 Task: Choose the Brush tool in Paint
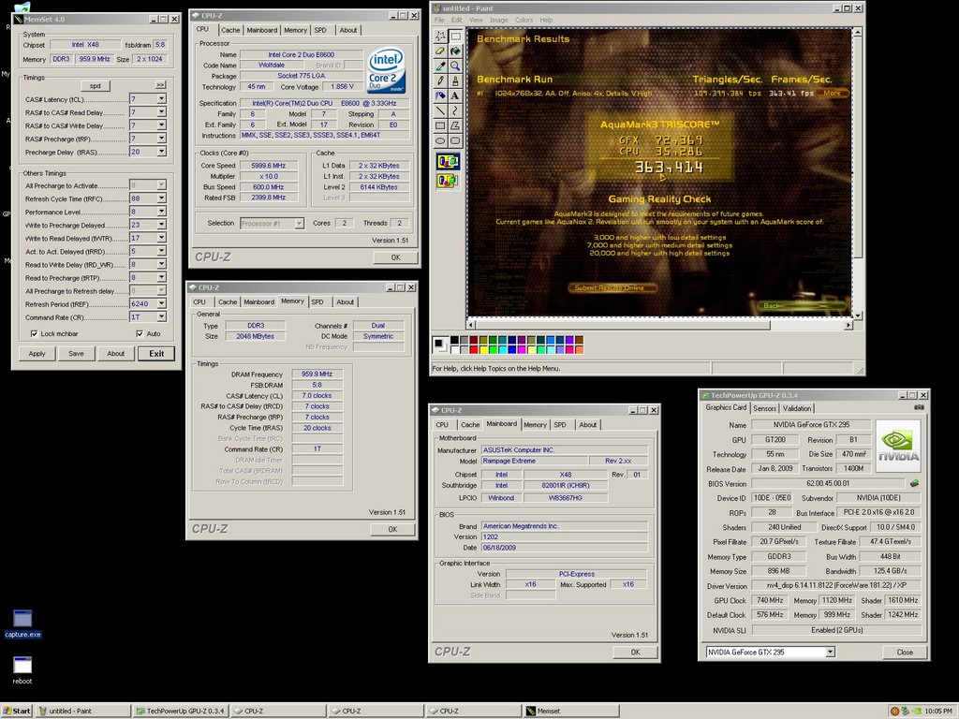456,81
